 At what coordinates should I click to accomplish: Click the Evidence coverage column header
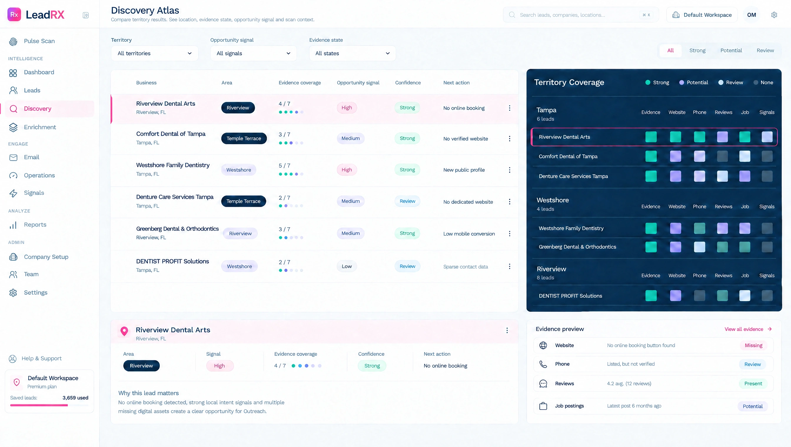(x=300, y=83)
